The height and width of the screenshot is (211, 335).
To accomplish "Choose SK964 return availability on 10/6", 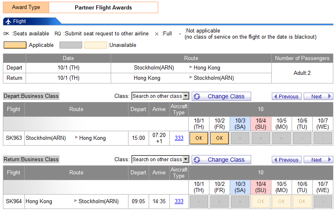I will tap(302, 202).
